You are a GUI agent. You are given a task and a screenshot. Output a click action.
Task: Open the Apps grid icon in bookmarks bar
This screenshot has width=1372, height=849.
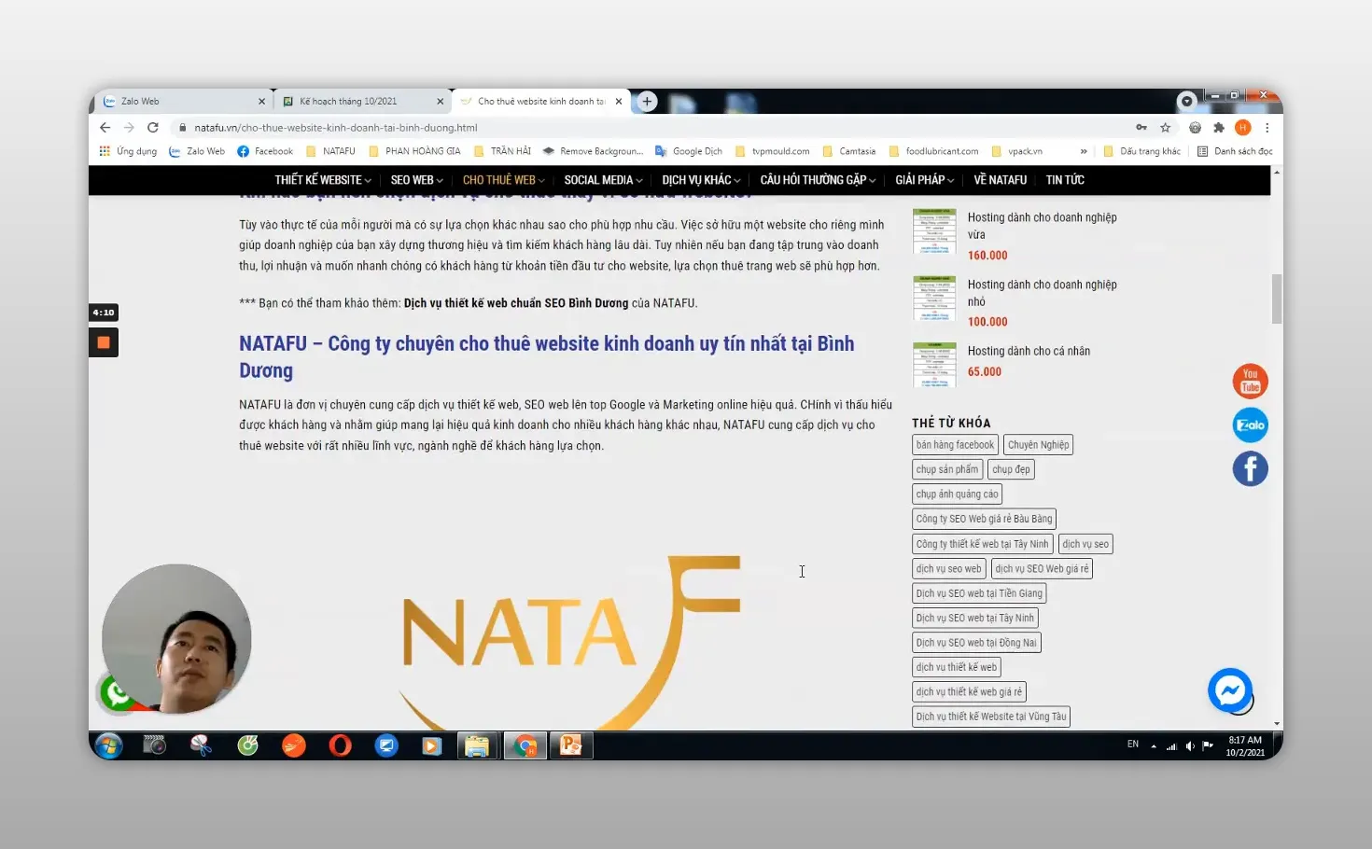point(105,151)
